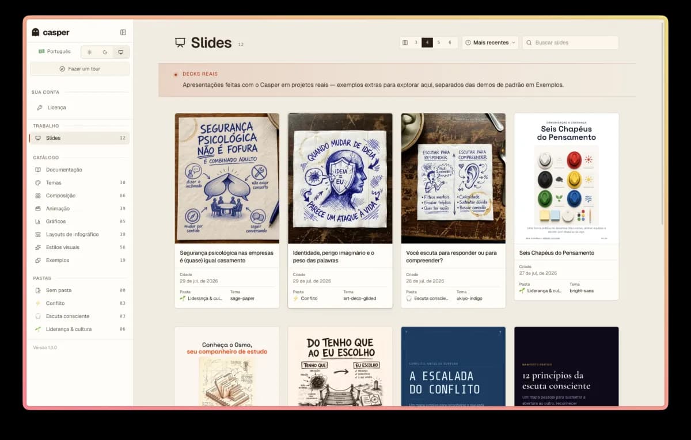This screenshot has width=691, height=440.
Task: Click the Versão 1.6.0 label
Action: (x=45, y=347)
